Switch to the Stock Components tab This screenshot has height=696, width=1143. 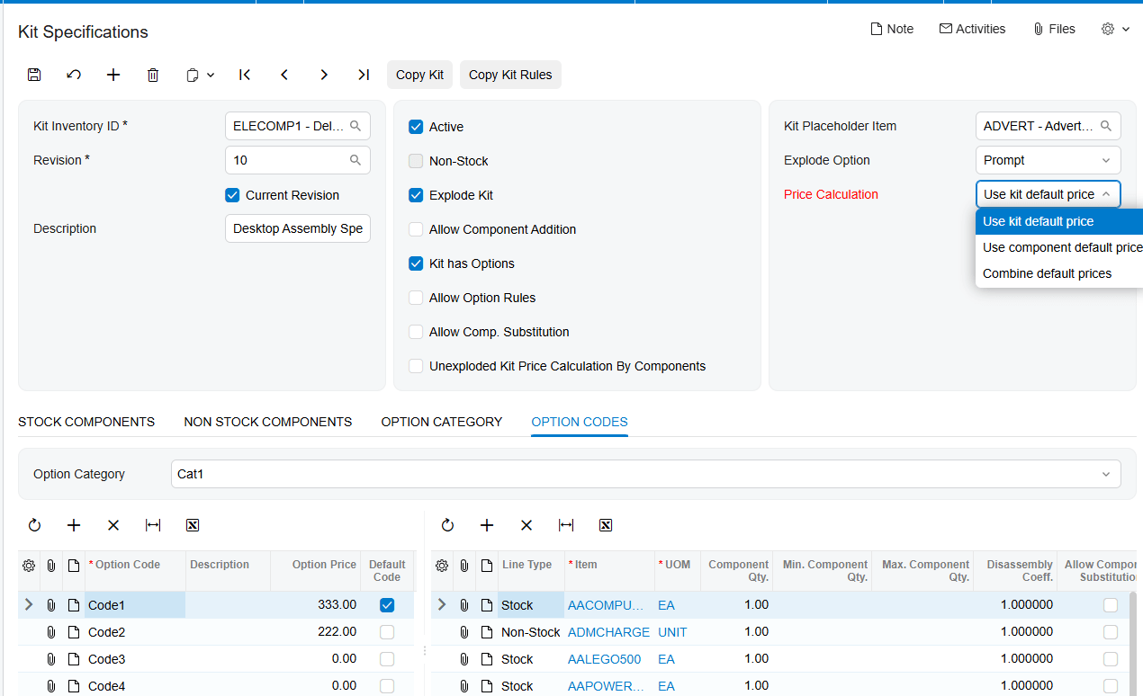point(86,422)
